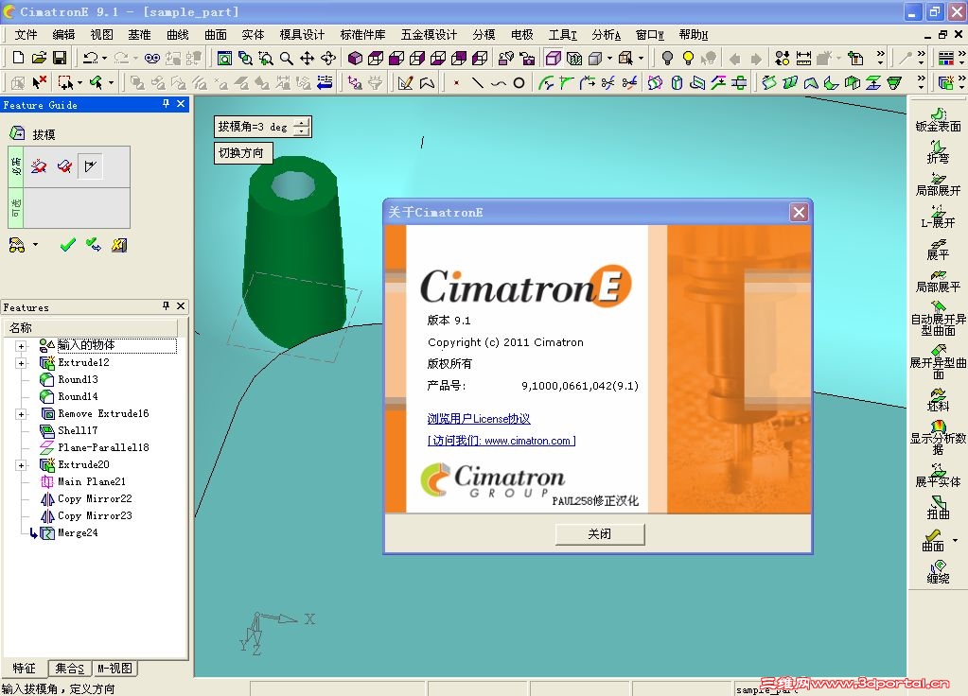This screenshot has height=696, width=968.
Task: Switch to the 集合S tab
Action: point(69,669)
